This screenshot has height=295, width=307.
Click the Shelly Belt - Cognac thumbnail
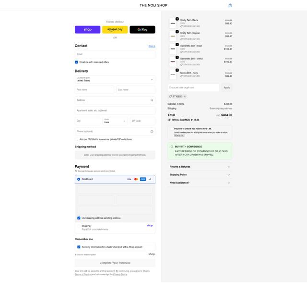click(173, 36)
